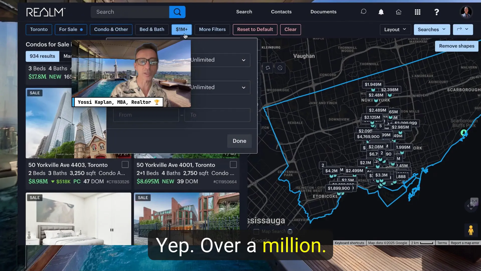481x271 pixels.
Task: Click the $2.398M map price marker
Action: click(390, 90)
